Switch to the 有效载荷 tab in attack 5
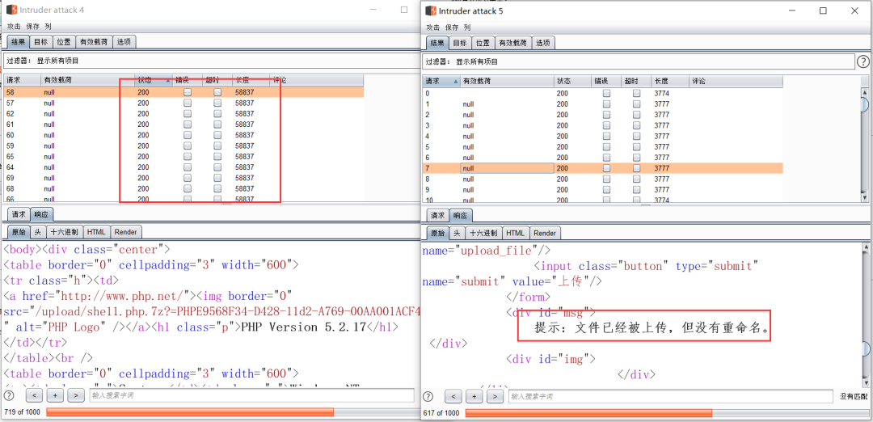The height and width of the screenshot is (422, 873). [512, 43]
